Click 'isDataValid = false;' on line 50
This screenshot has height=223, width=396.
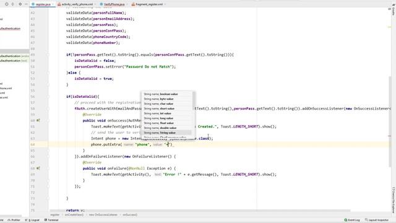coord(95,61)
